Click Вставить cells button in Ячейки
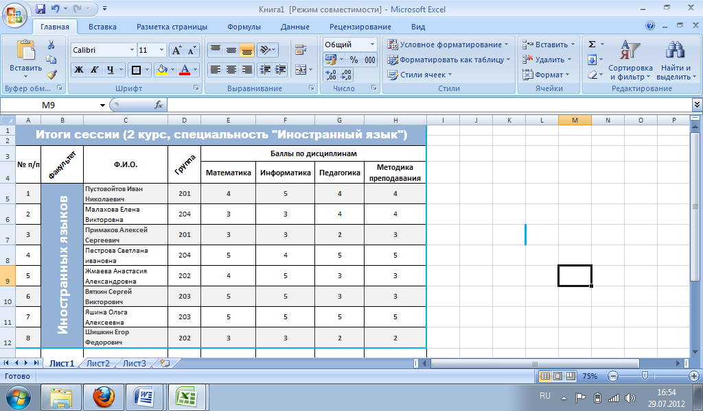703x411 pixels. [x=549, y=45]
